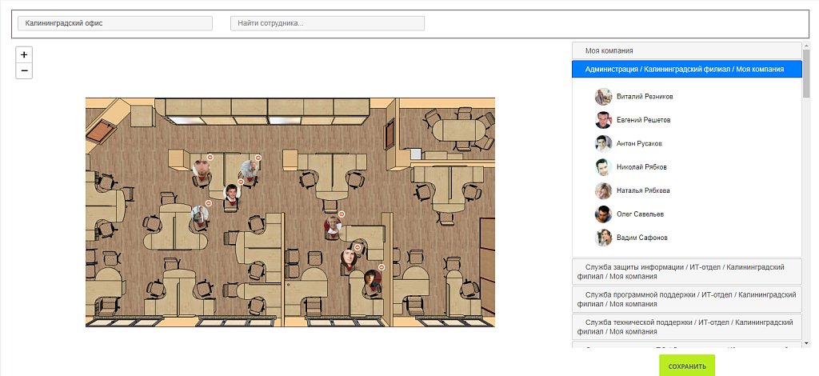
Task: Click Виталий Резников's avatar in the list
Action: [x=603, y=96]
